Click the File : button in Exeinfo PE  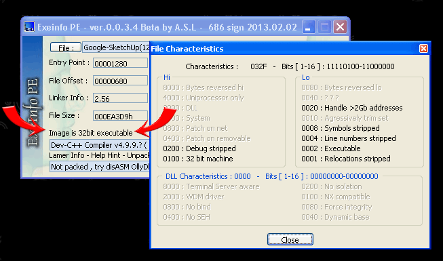66,47
